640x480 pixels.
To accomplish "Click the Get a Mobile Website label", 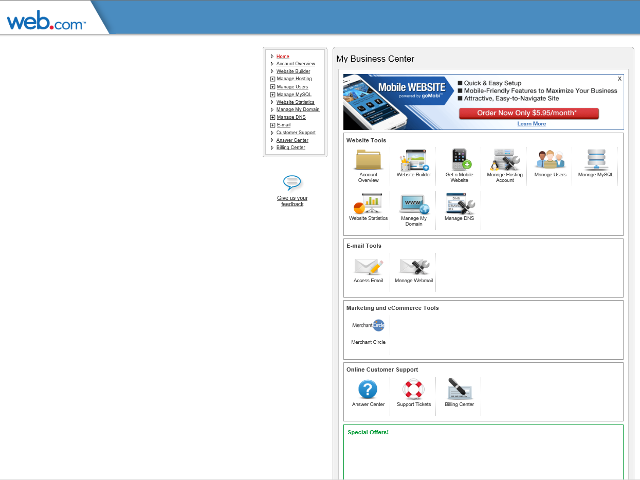I will (x=460, y=177).
